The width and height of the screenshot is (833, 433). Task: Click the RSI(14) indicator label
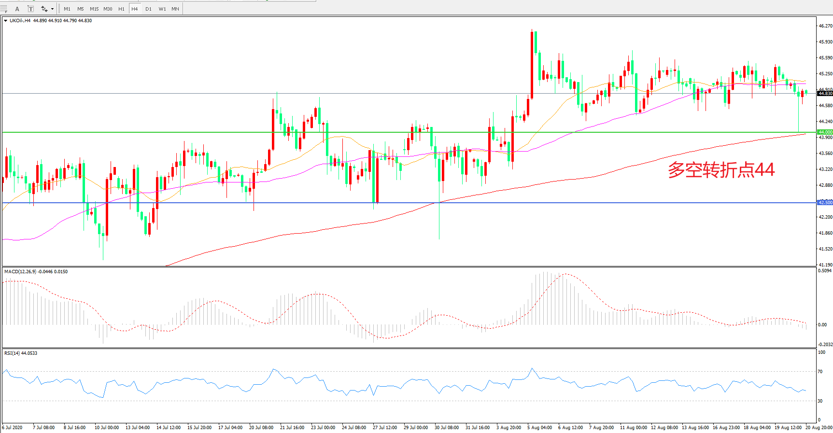point(21,353)
